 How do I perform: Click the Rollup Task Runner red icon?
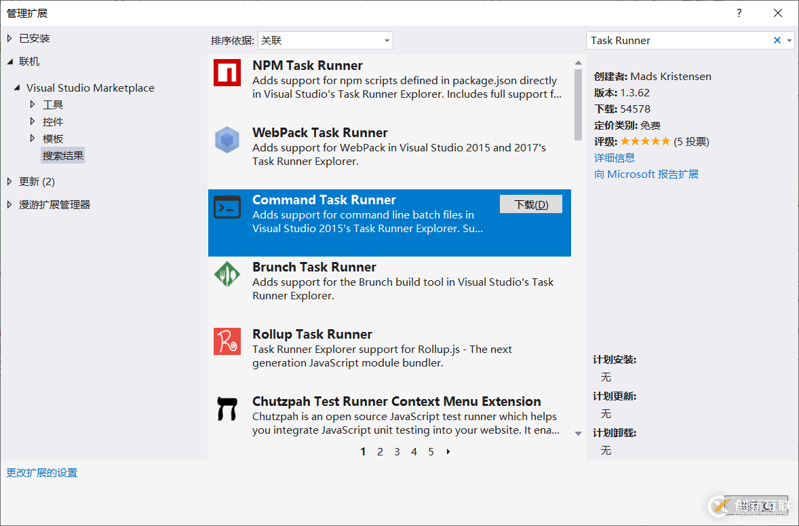click(x=227, y=341)
